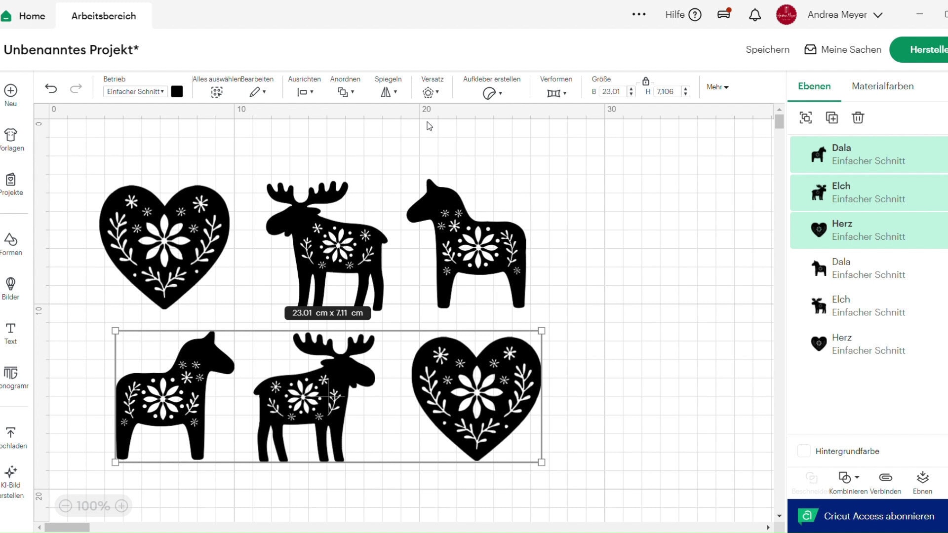Open the Einfacher Schnitt Betrieb dropdown
Screen dimensions: 948x533
click(x=134, y=91)
